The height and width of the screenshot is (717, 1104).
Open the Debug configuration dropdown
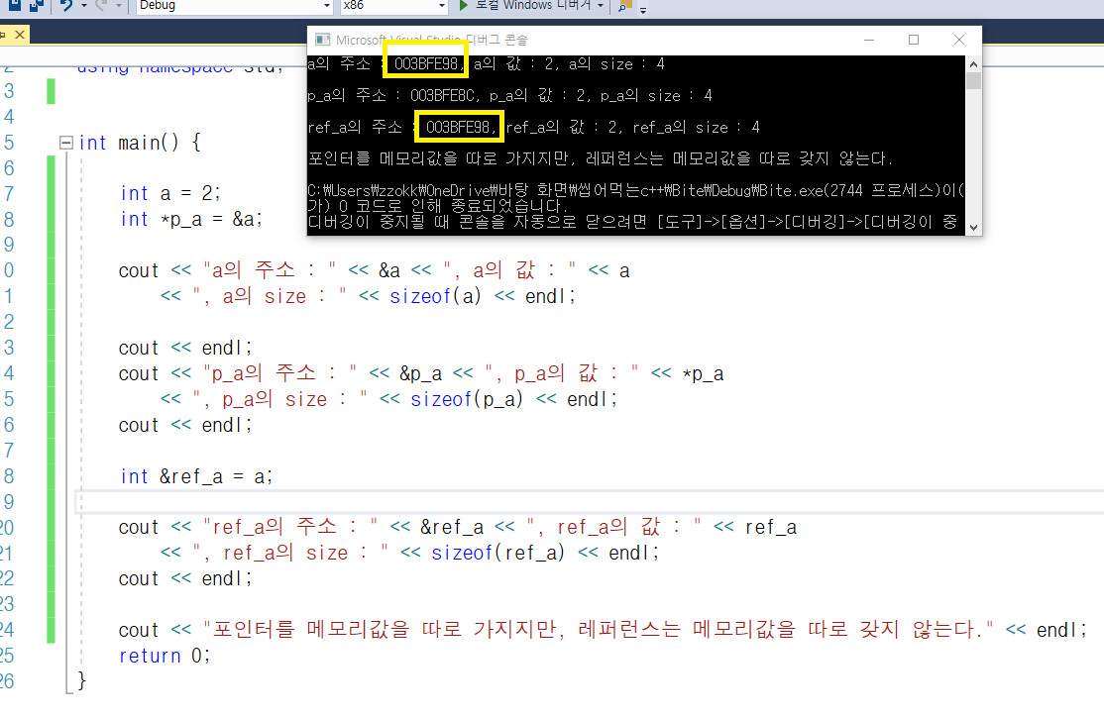pyautogui.click(x=234, y=6)
